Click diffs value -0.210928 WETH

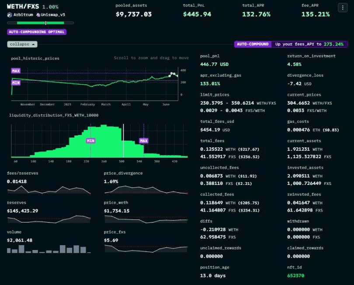(219, 229)
